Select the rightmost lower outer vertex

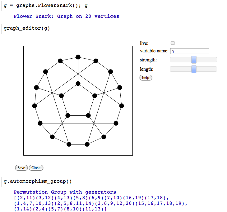[122, 106]
